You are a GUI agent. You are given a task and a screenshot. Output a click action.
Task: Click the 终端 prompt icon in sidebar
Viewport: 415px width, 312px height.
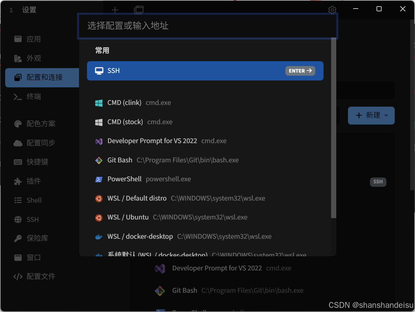[18, 97]
